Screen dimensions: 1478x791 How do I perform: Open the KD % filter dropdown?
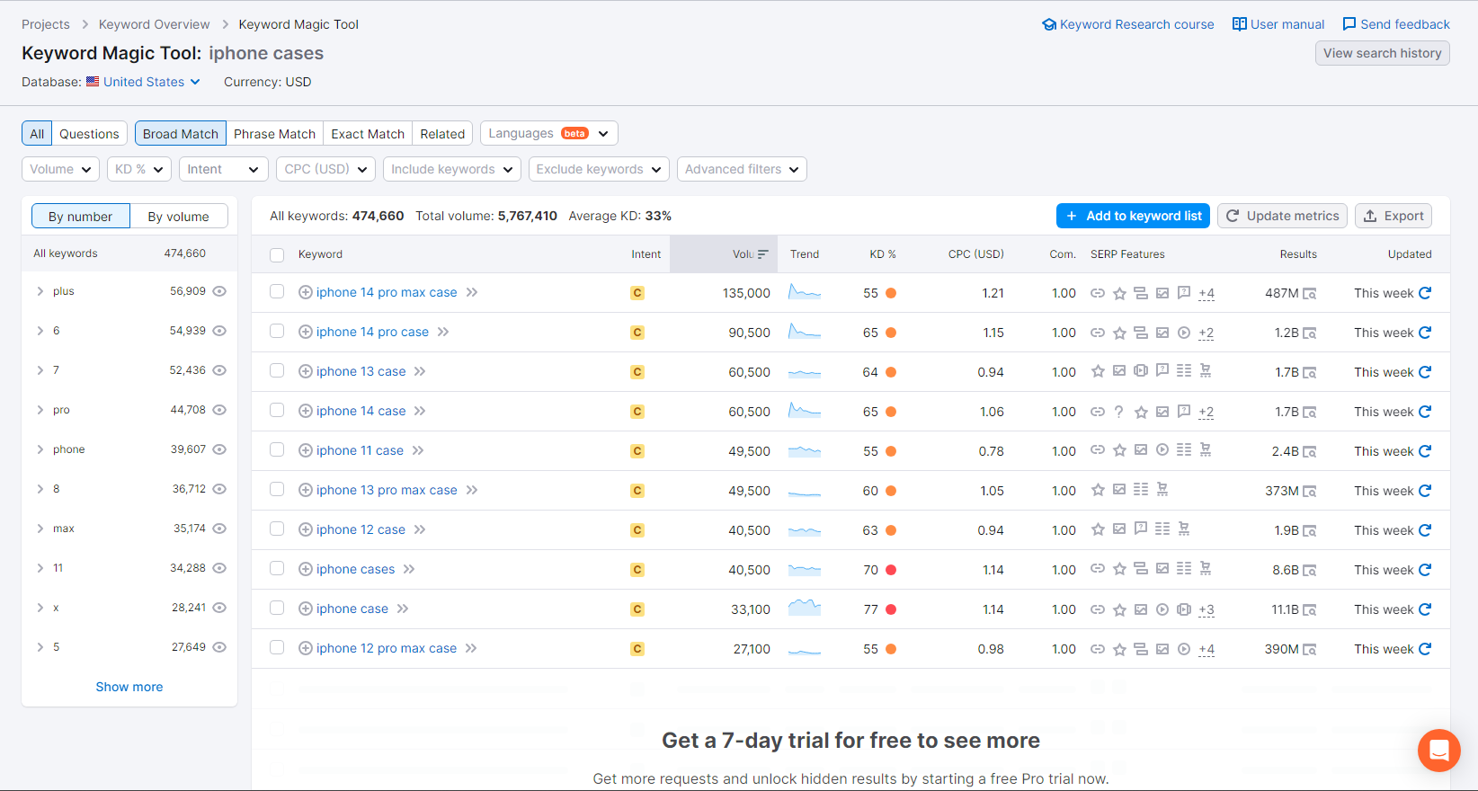pos(138,169)
